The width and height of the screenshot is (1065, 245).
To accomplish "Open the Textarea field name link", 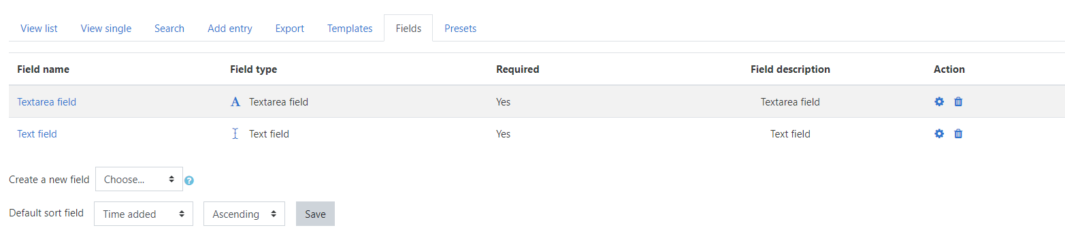I will tap(46, 102).
